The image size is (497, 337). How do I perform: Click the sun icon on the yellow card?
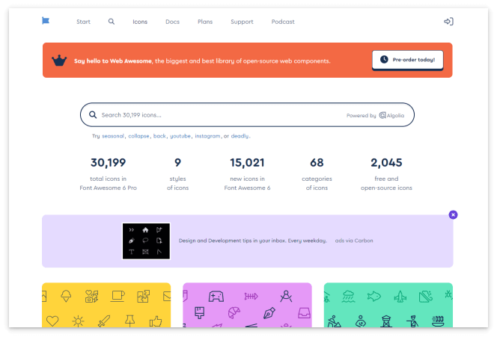point(78,321)
